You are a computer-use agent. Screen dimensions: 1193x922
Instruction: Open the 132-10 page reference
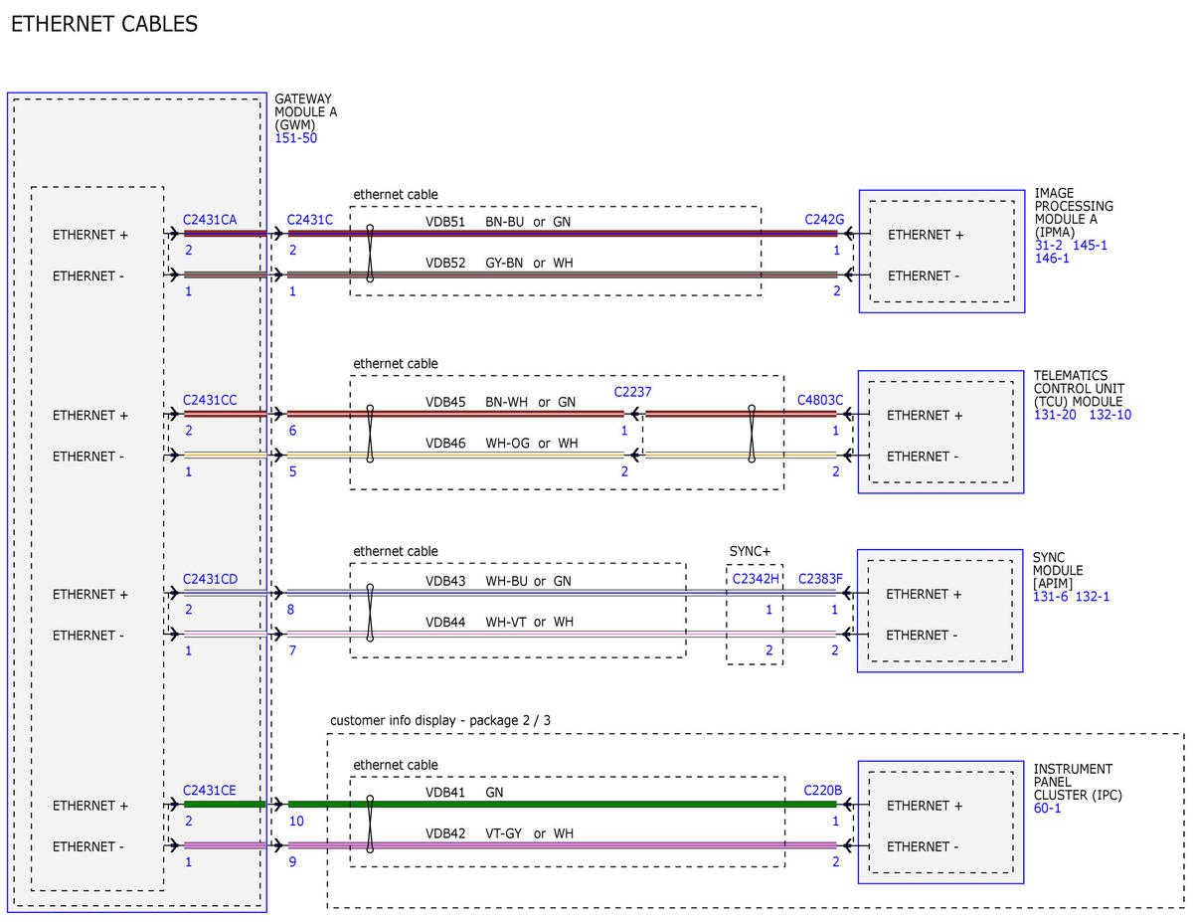pyautogui.click(x=1110, y=415)
